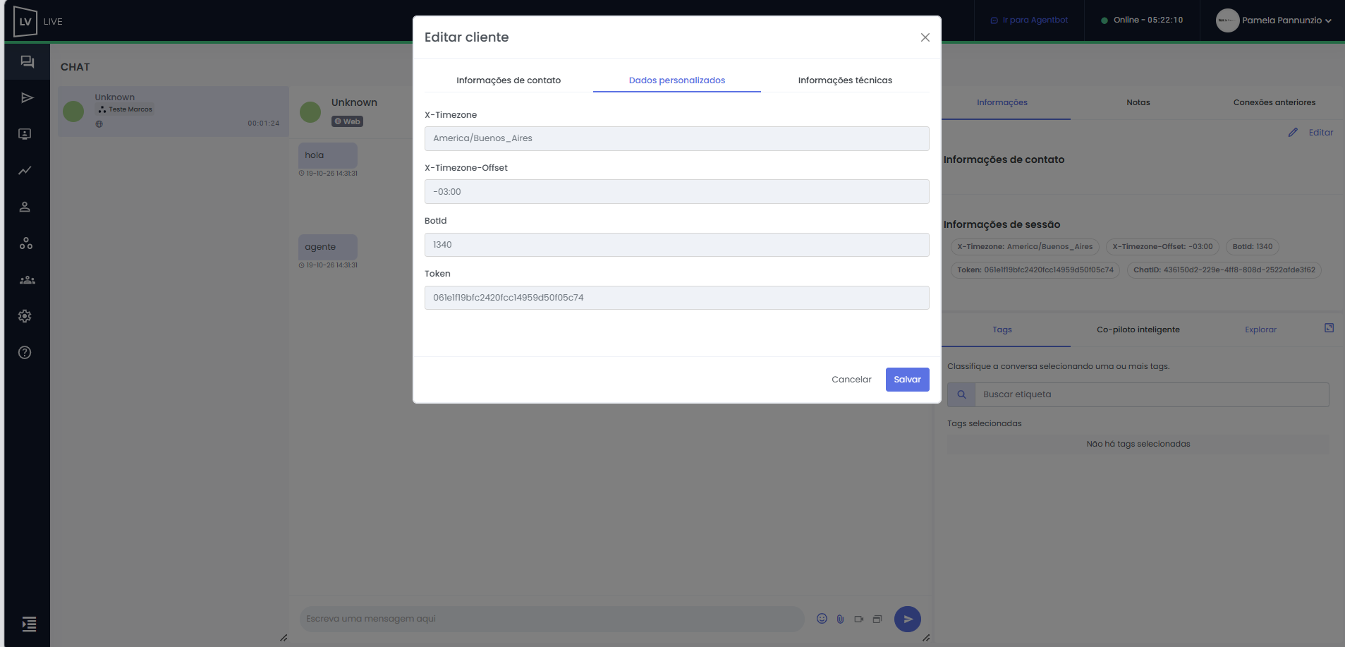Open canned responses icon in message bar
Screen dimensions: 1345x647
[x=877, y=619]
